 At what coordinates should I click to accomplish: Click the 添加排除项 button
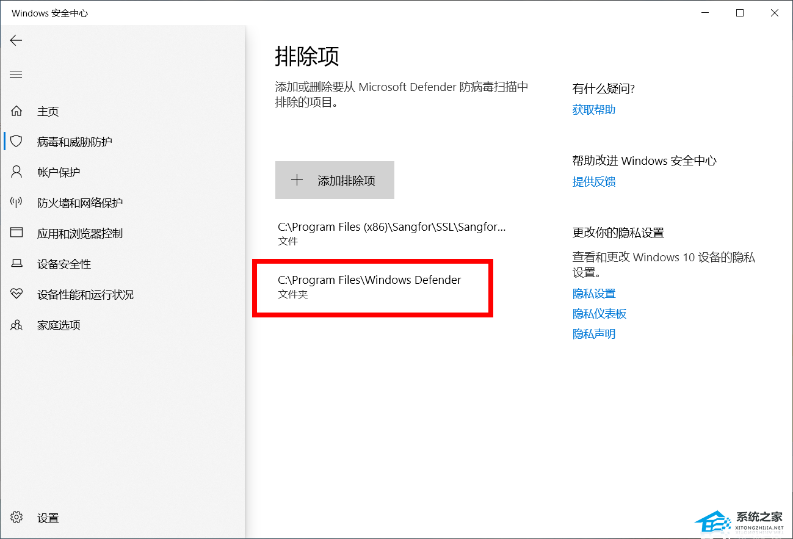pyautogui.click(x=335, y=180)
